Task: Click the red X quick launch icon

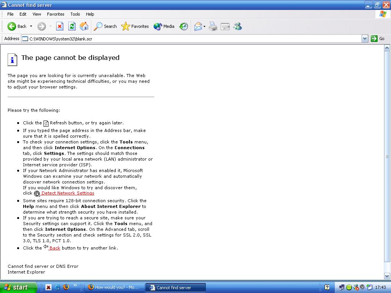Action: pos(48,288)
